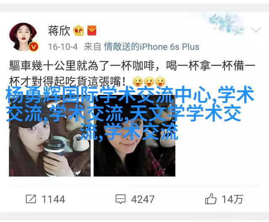The height and width of the screenshot is (222, 269).
Task: Click the third tongue-out emoji
Action: [x=160, y=81]
